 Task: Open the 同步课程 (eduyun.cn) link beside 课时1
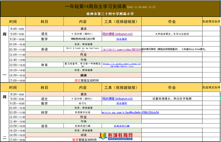117,34
